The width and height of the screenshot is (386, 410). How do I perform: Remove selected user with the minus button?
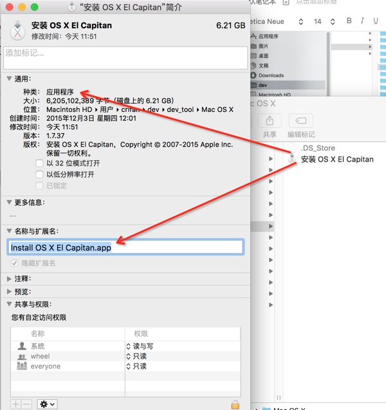click(x=26, y=404)
